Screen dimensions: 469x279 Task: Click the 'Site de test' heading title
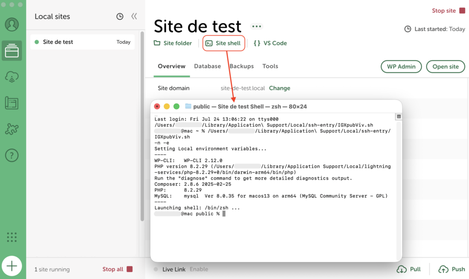[x=197, y=26]
